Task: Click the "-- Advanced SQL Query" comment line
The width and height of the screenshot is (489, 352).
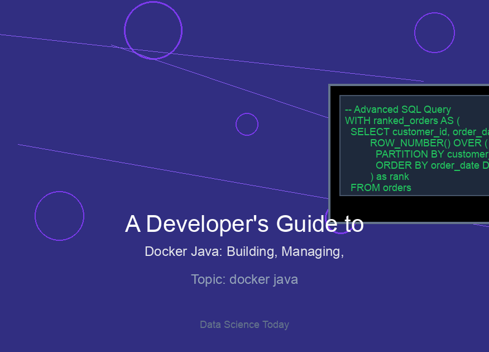Action: click(397, 110)
